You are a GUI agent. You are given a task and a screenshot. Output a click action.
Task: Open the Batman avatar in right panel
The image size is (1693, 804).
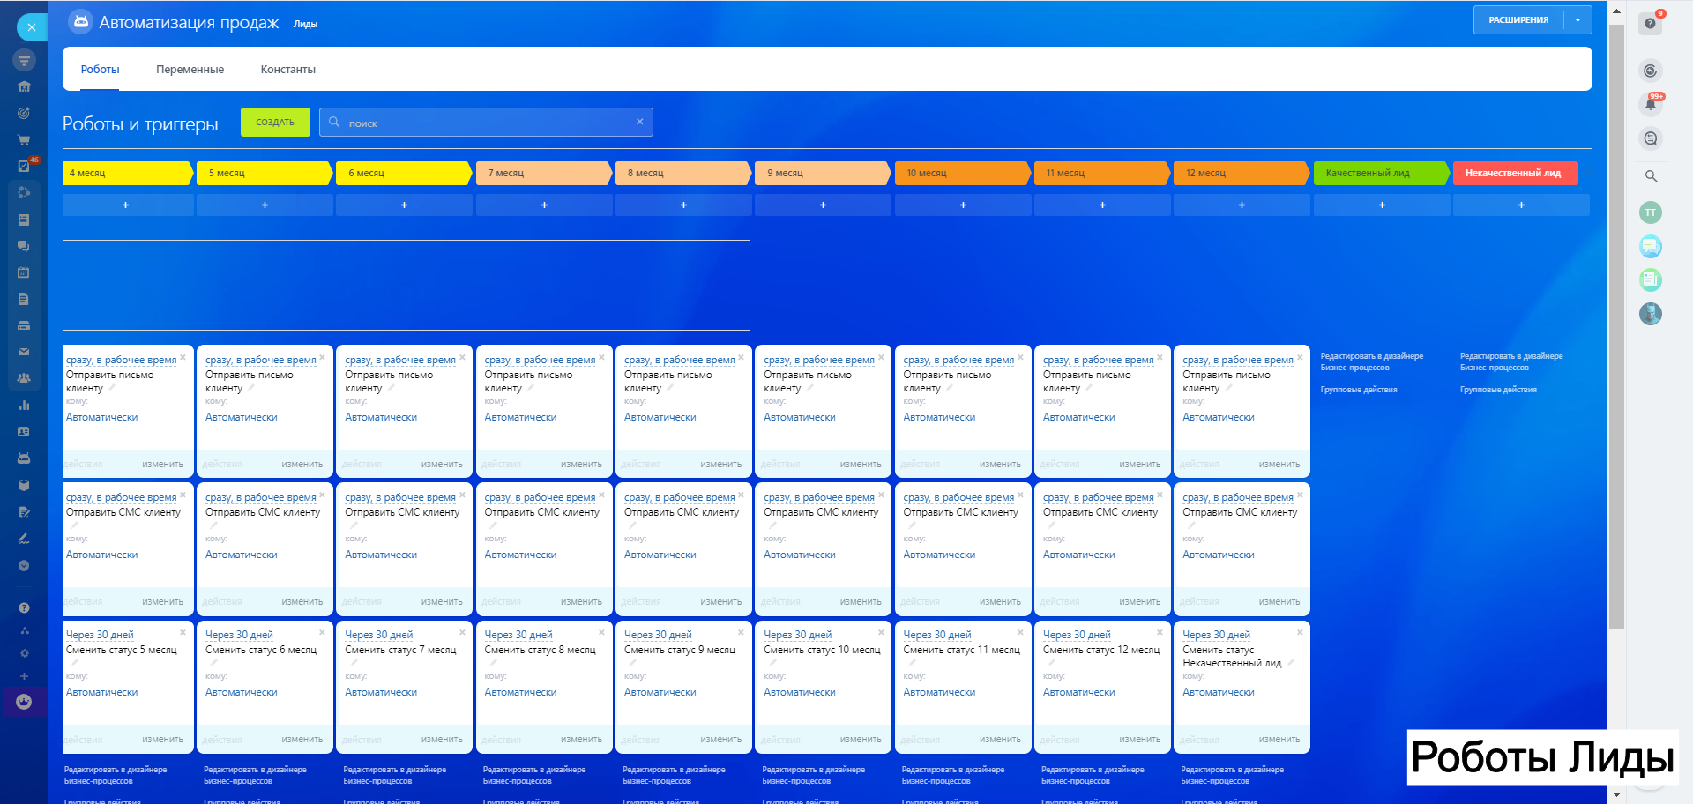pos(1651,314)
